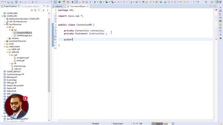The image size is (223, 125).
Task: Minimize the Project Explorer panel
Action: [44, 6]
